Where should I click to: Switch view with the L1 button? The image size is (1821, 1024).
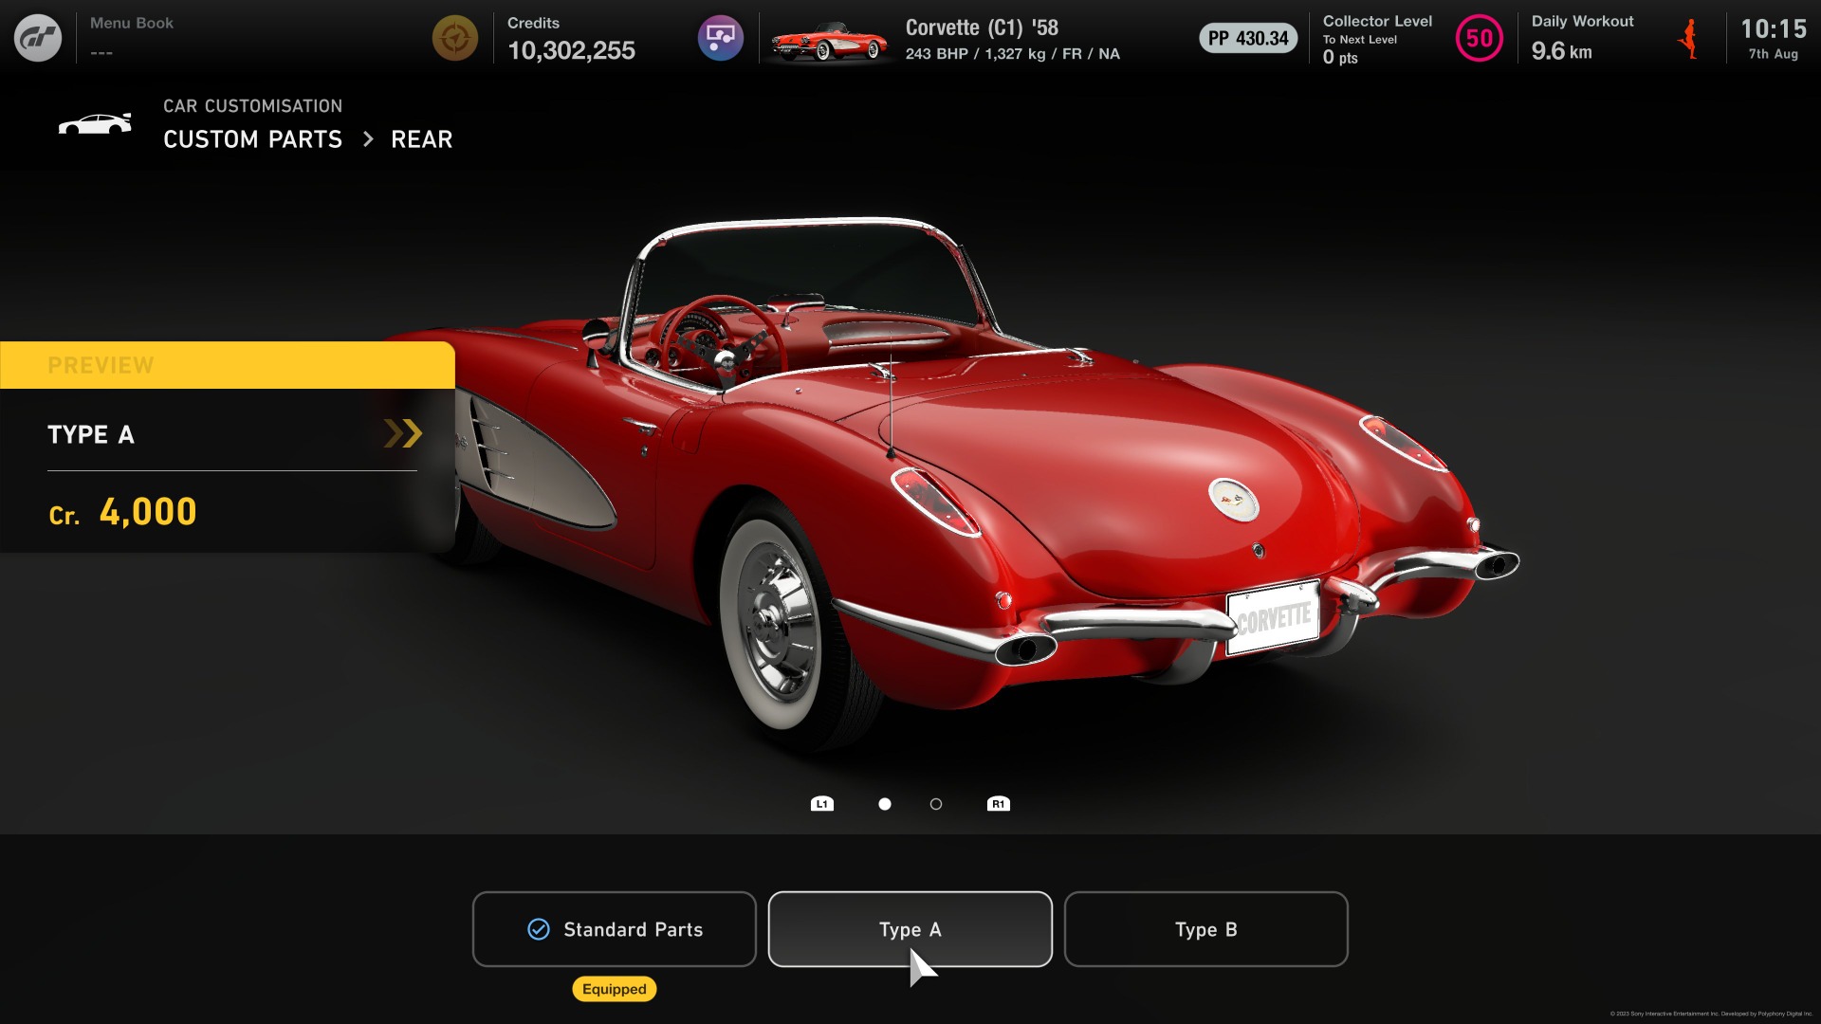click(822, 804)
